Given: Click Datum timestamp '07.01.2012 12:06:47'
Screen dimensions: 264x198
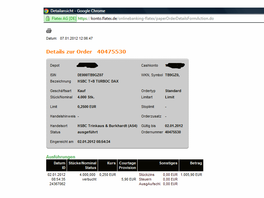Looking at the screenshot, I should point(76,38).
